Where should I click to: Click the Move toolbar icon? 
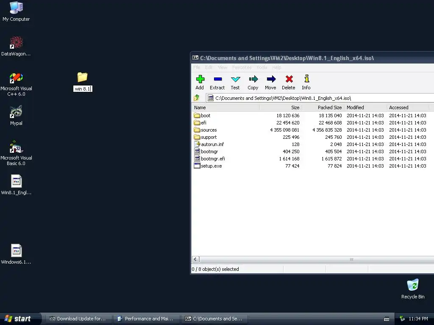[271, 79]
